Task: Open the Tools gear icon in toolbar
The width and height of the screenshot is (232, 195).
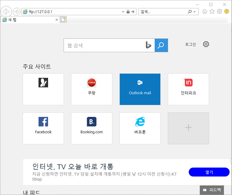Action: [x=219, y=11]
